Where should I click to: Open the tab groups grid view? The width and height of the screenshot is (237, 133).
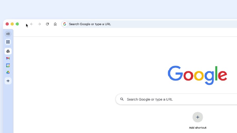(x=8, y=42)
